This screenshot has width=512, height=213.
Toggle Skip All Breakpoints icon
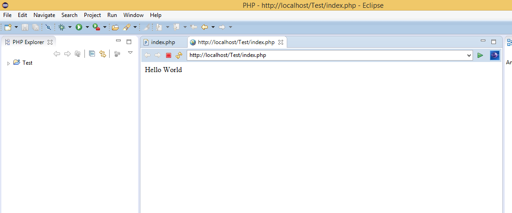pyautogui.click(x=48, y=28)
